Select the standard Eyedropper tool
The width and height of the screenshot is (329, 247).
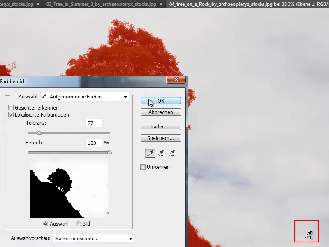click(150, 153)
